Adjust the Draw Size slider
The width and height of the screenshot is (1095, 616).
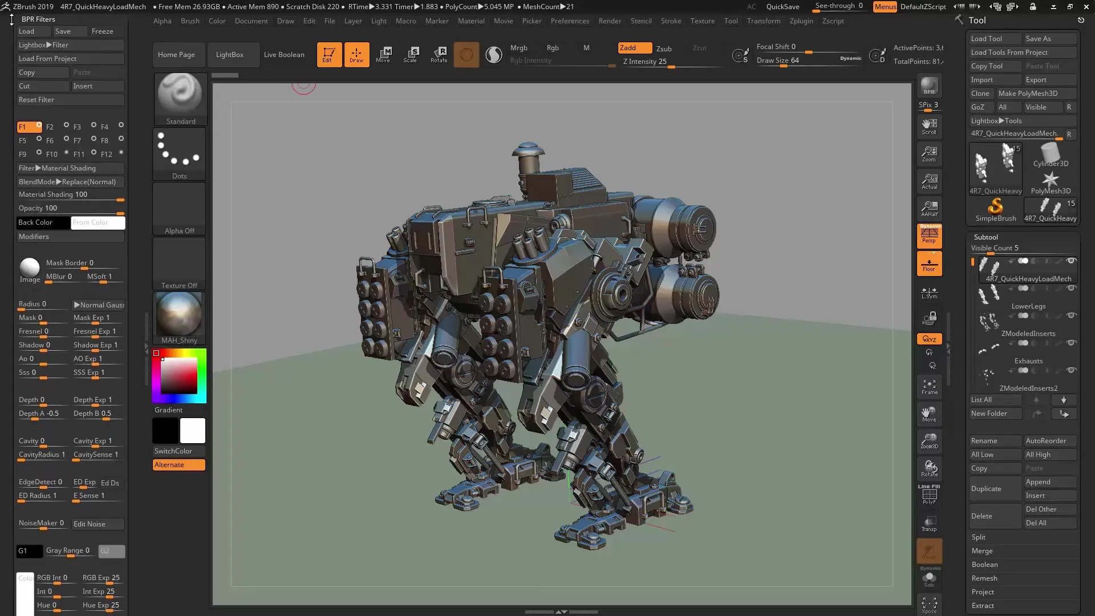(809, 60)
